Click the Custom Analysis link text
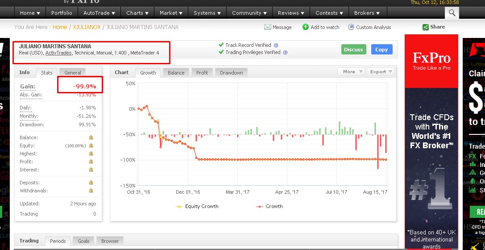The height and width of the screenshot is (250, 485). pyautogui.click(x=373, y=27)
